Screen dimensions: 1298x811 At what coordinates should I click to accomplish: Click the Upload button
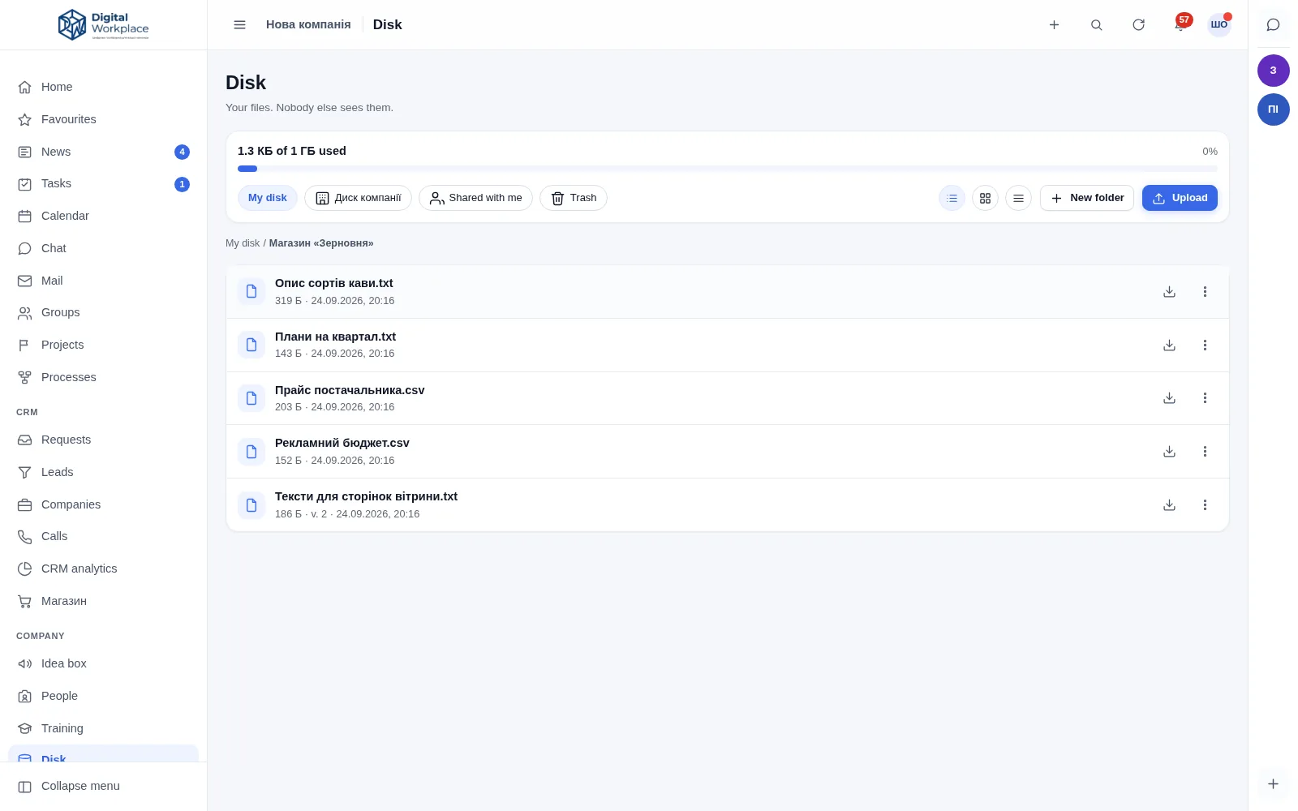click(x=1180, y=198)
